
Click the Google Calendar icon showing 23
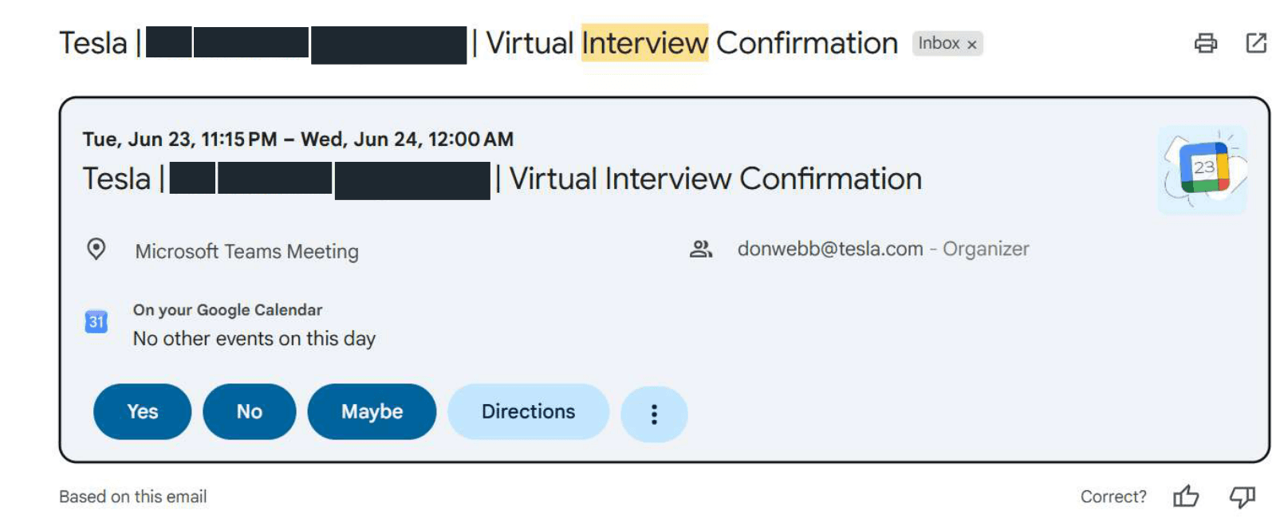click(1203, 168)
